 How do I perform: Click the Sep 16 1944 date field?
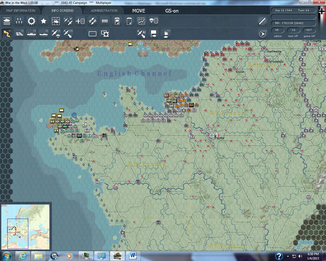click(283, 10)
